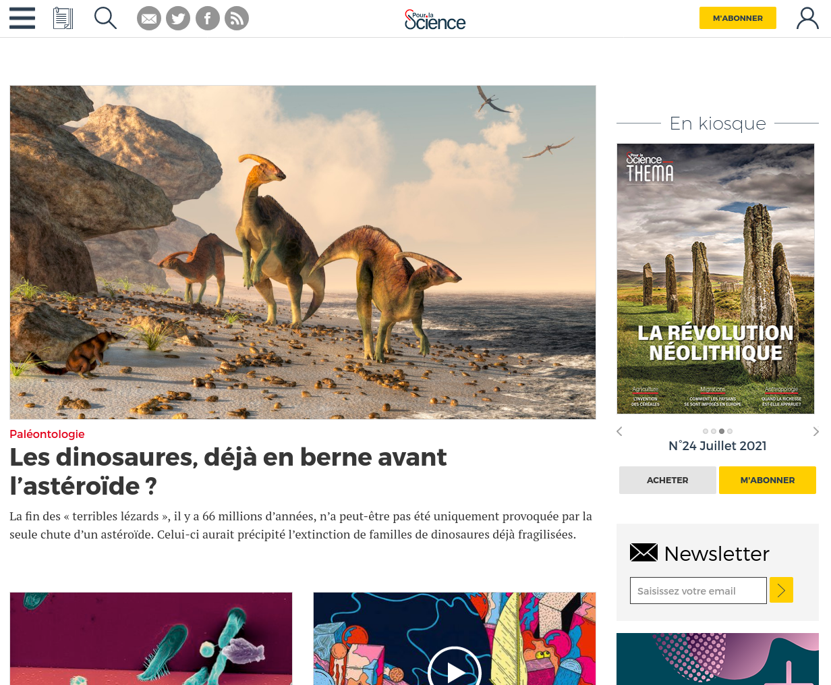Select the second kiosque carousel dot
The width and height of the screenshot is (831, 685).
pos(714,431)
